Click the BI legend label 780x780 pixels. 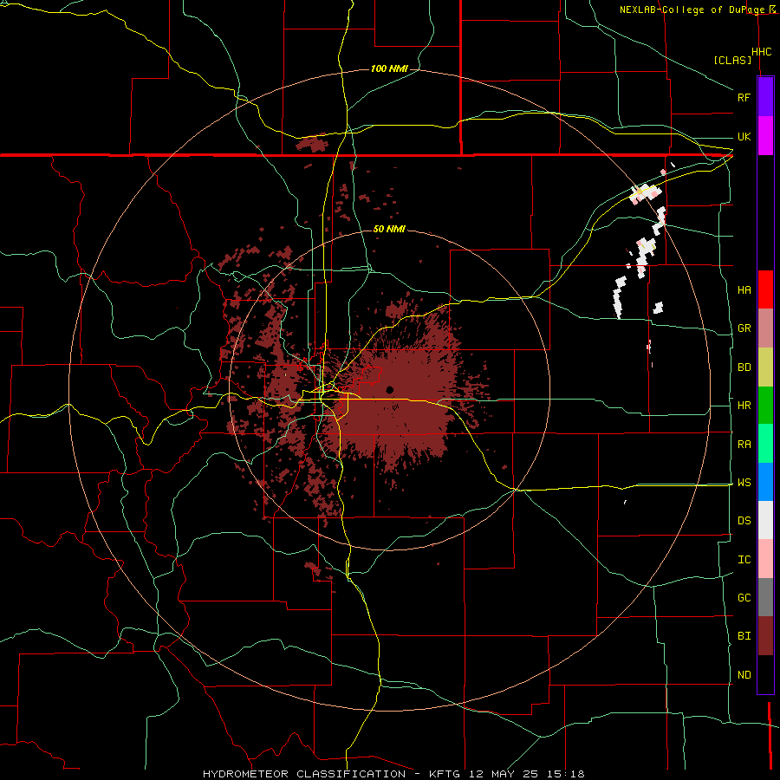coord(744,636)
